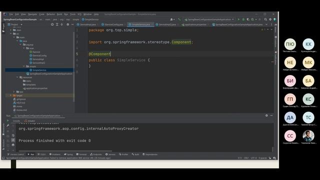Toggle scroll to end in console sidebar
The image size is (320, 180).
pyautogui.click(x=13, y=140)
